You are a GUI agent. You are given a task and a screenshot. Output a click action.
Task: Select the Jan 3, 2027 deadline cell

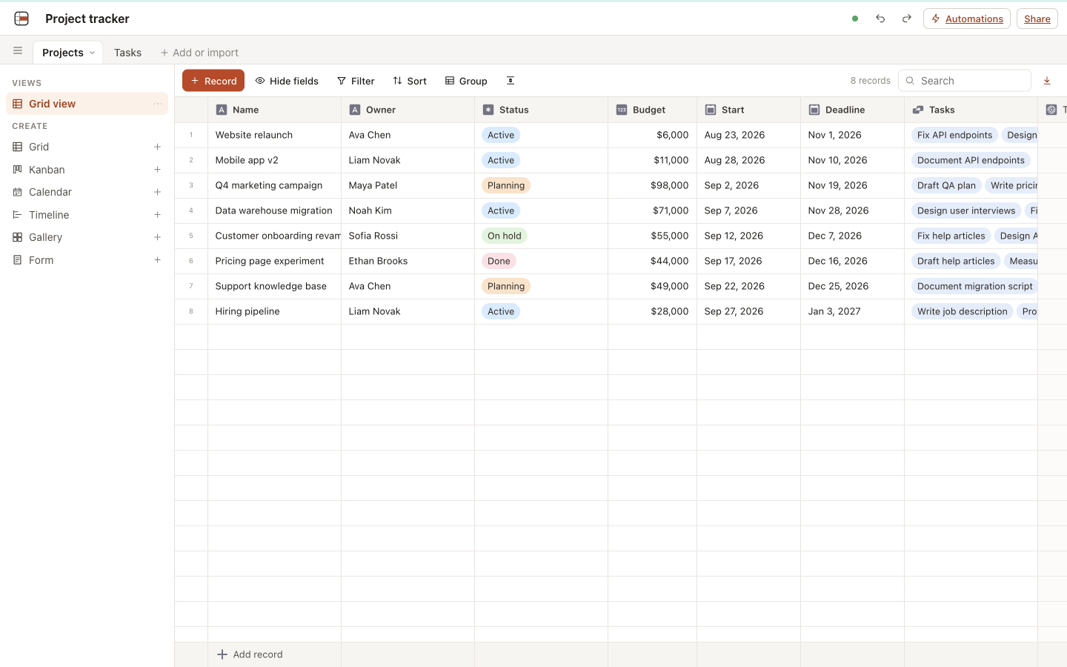pos(852,311)
